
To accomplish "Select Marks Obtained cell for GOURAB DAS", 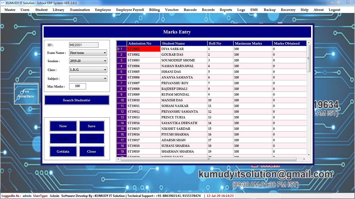I will [x=289, y=55].
